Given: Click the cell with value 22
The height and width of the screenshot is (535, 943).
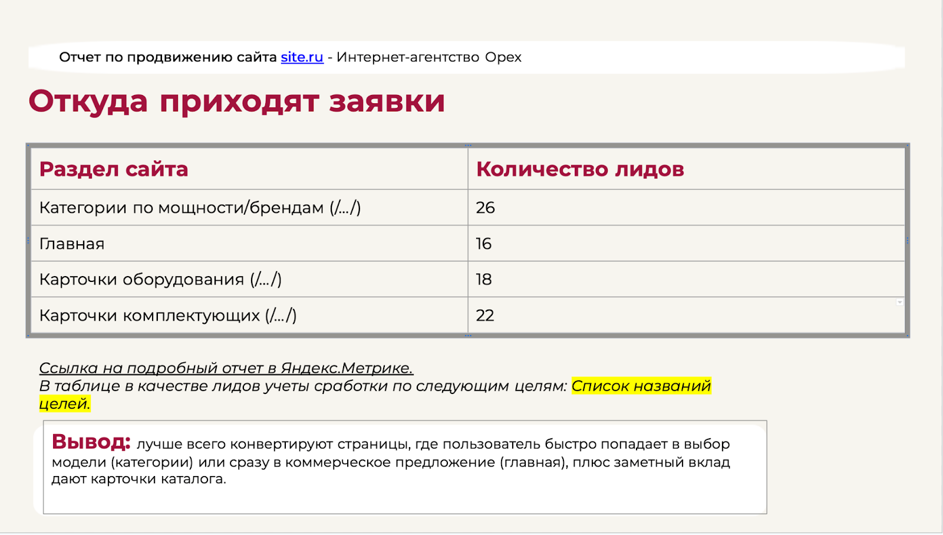Looking at the screenshot, I should [x=485, y=316].
